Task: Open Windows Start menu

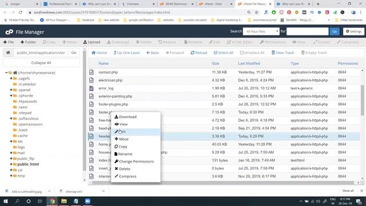Action: point(6,201)
